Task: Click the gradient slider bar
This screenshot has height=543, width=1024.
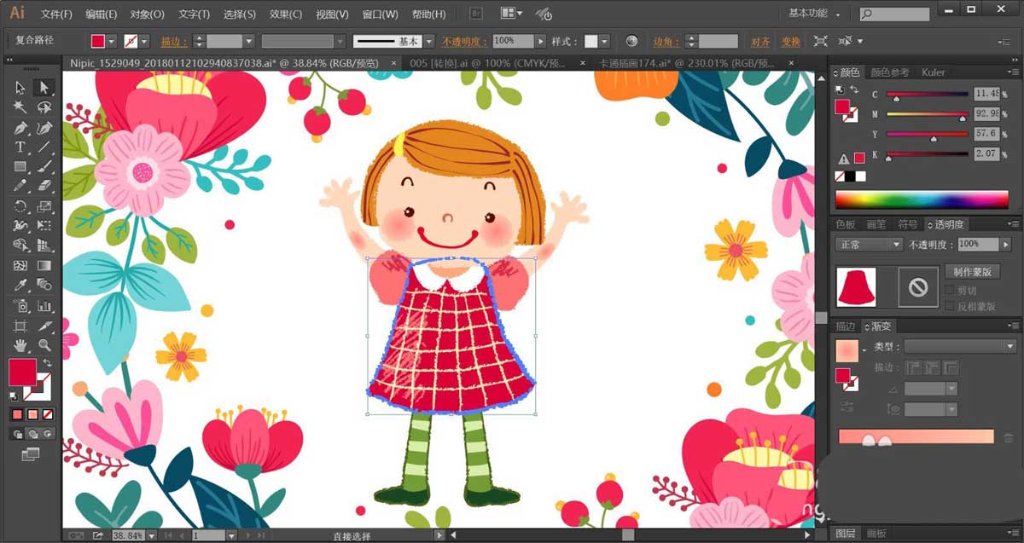Action: (x=916, y=436)
